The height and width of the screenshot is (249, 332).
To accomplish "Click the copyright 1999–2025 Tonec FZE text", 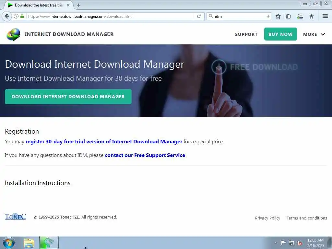I will pyautogui.click(x=75, y=217).
